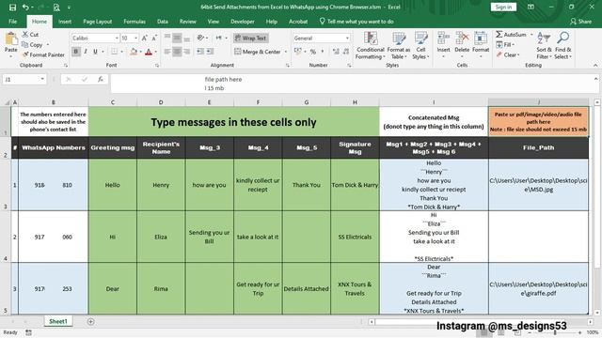Activate the Format Painter tool
The height and width of the screenshot is (338, 602).
coord(43,54)
